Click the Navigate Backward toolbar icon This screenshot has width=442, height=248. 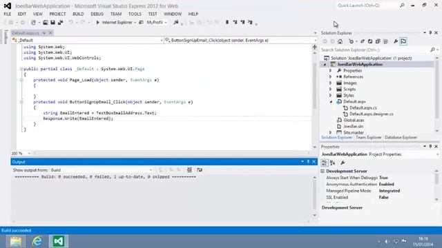(11, 22)
